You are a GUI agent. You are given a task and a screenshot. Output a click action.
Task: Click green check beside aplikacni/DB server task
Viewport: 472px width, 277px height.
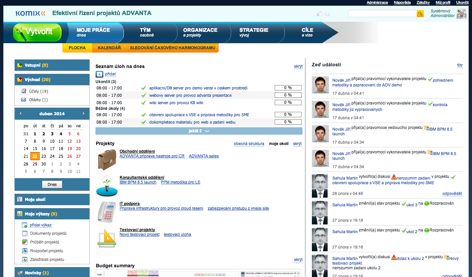(x=143, y=88)
